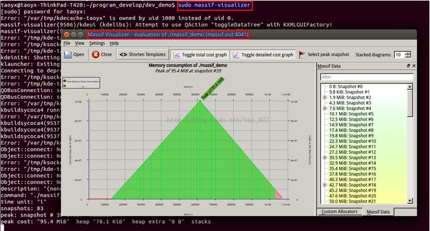430x231 pixels.
Task: Close the Massif Data dock panel
Action: click(414, 65)
